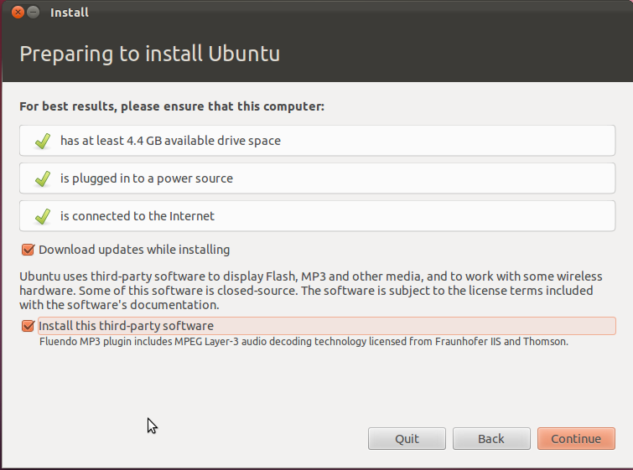The image size is (633, 470).
Task: Click the For best results bold heading
Action: coord(172,106)
